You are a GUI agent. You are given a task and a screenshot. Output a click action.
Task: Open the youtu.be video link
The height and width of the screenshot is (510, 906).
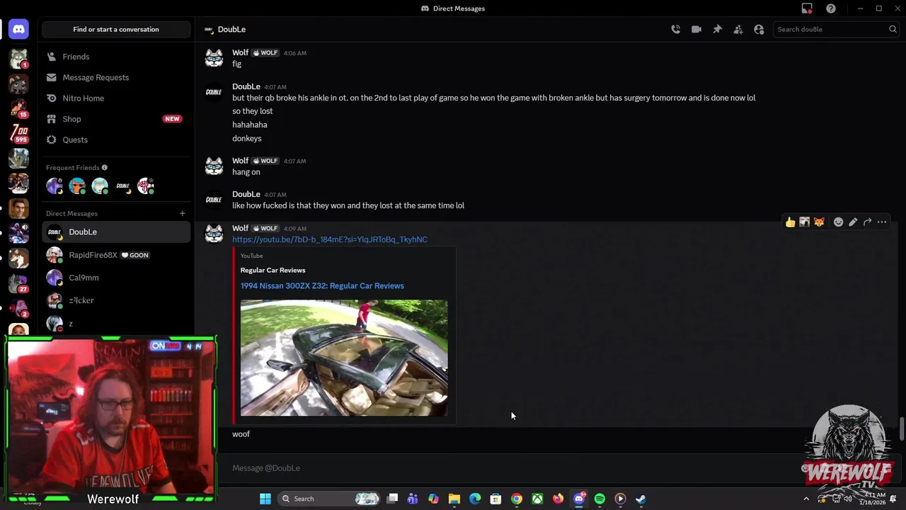(x=330, y=239)
